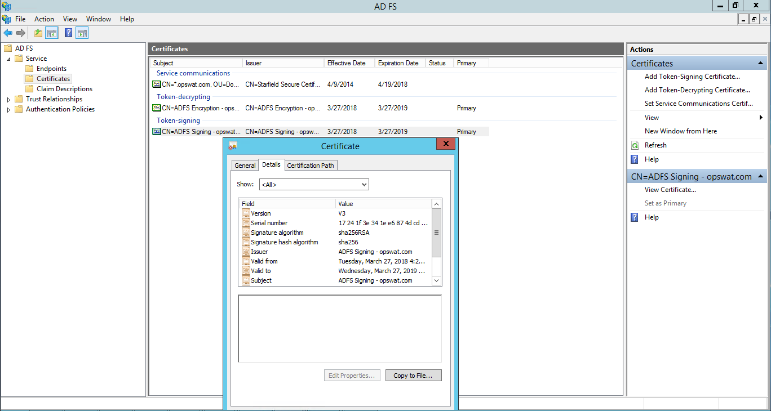The height and width of the screenshot is (411, 771).
Task: Select the Endpoints folder in tree
Action: point(51,69)
